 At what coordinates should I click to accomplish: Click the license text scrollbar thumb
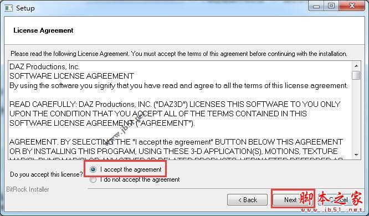(356, 75)
